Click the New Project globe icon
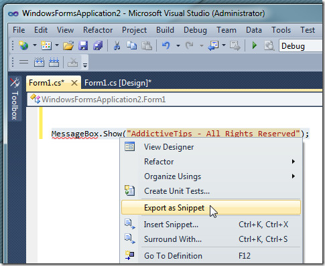The height and width of the screenshot is (266, 325). (x=23, y=45)
